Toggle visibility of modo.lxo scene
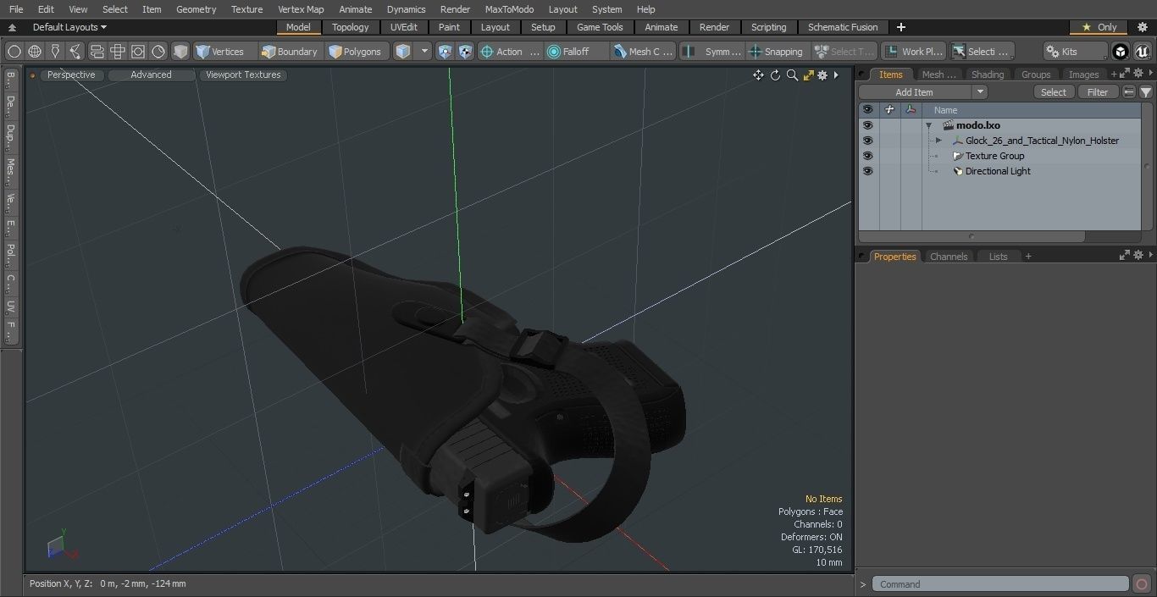Screen dimensions: 1157x597 click(x=867, y=125)
